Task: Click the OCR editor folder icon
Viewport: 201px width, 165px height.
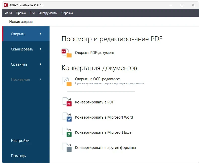Action: point(67,81)
